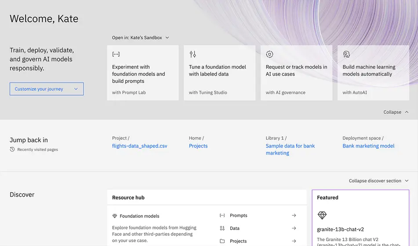The height and width of the screenshot is (246, 418).
Task: Open Experiment with foundation models card
Action: (x=143, y=73)
